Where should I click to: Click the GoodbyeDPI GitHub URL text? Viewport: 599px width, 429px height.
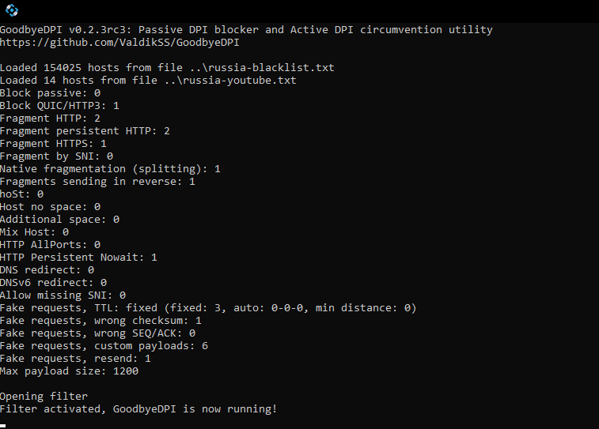119,43
